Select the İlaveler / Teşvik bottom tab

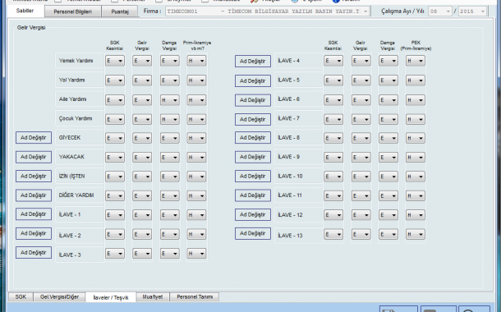(x=111, y=297)
